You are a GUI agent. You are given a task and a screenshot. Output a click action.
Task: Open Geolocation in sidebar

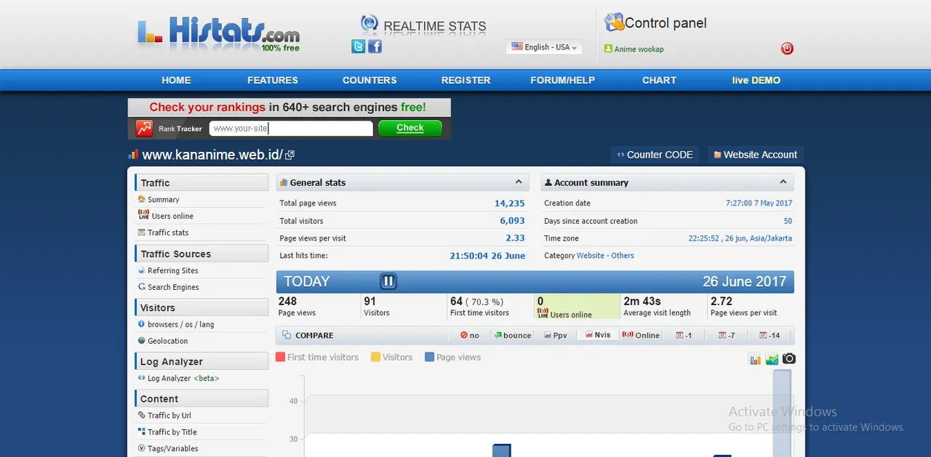[x=168, y=341]
